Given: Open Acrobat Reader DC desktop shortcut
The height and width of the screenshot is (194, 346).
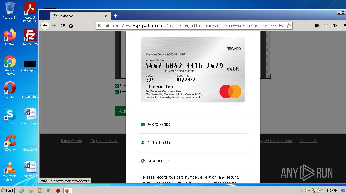Looking at the screenshot, I should tap(30, 12).
